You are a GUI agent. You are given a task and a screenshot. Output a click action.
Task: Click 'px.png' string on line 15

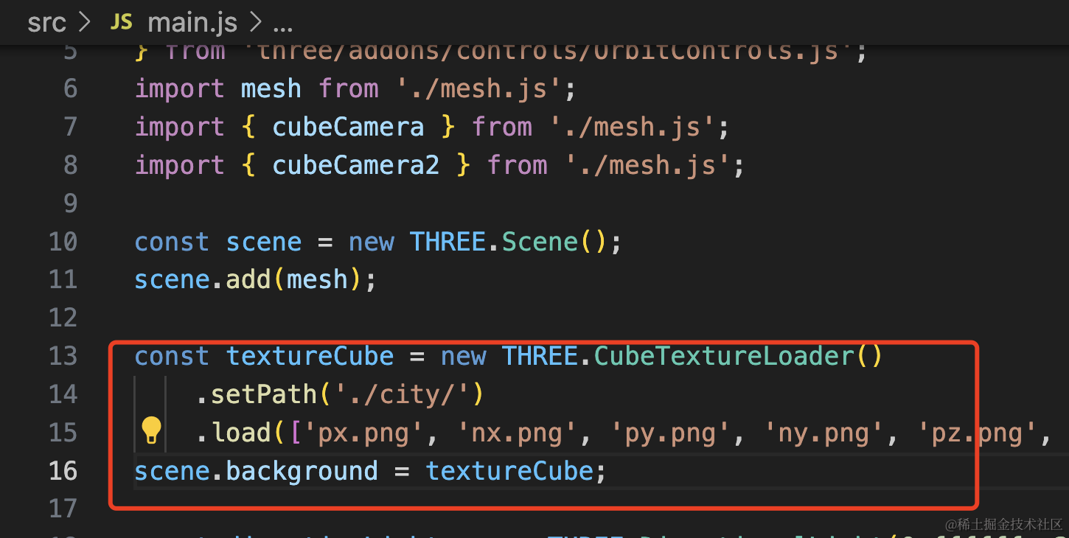363,433
